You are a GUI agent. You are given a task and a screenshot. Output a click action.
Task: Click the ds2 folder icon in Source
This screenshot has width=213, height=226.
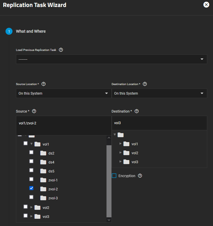point(43,153)
